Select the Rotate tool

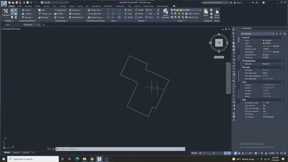pos(139,10)
